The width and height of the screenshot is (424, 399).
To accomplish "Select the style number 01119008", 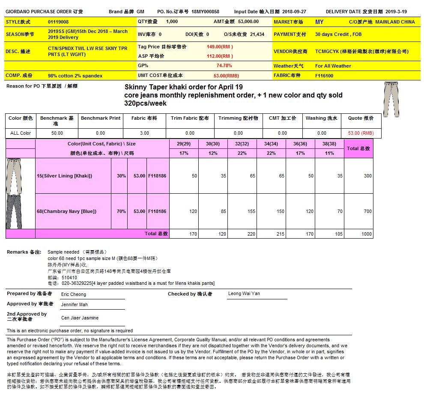I will coord(58,22).
